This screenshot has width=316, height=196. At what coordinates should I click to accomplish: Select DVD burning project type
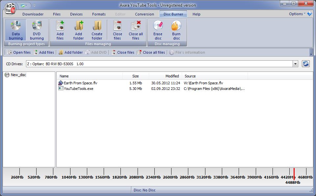tap(37, 30)
